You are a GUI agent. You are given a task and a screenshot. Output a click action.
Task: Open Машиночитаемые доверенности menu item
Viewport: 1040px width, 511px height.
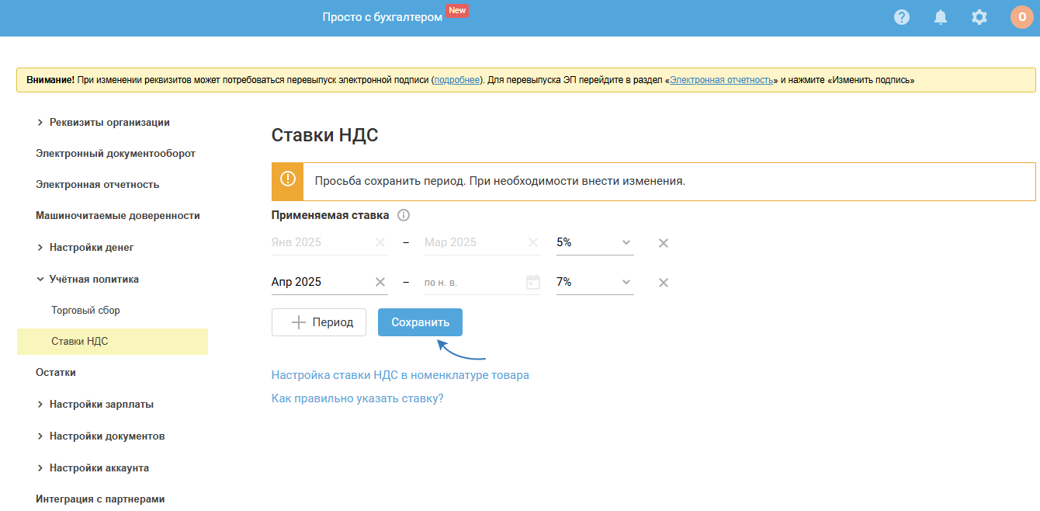pyautogui.click(x=118, y=215)
